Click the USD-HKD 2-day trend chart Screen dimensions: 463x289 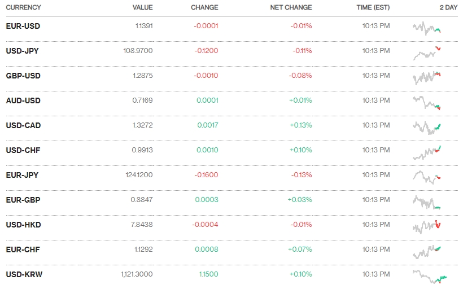(x=427, y=226)
